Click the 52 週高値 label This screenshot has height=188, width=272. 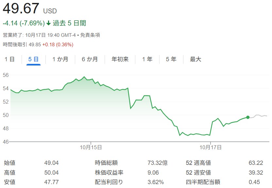(x=198, y=163)
